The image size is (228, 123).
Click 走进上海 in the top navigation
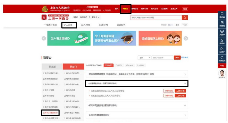click(x=174, y=9)
